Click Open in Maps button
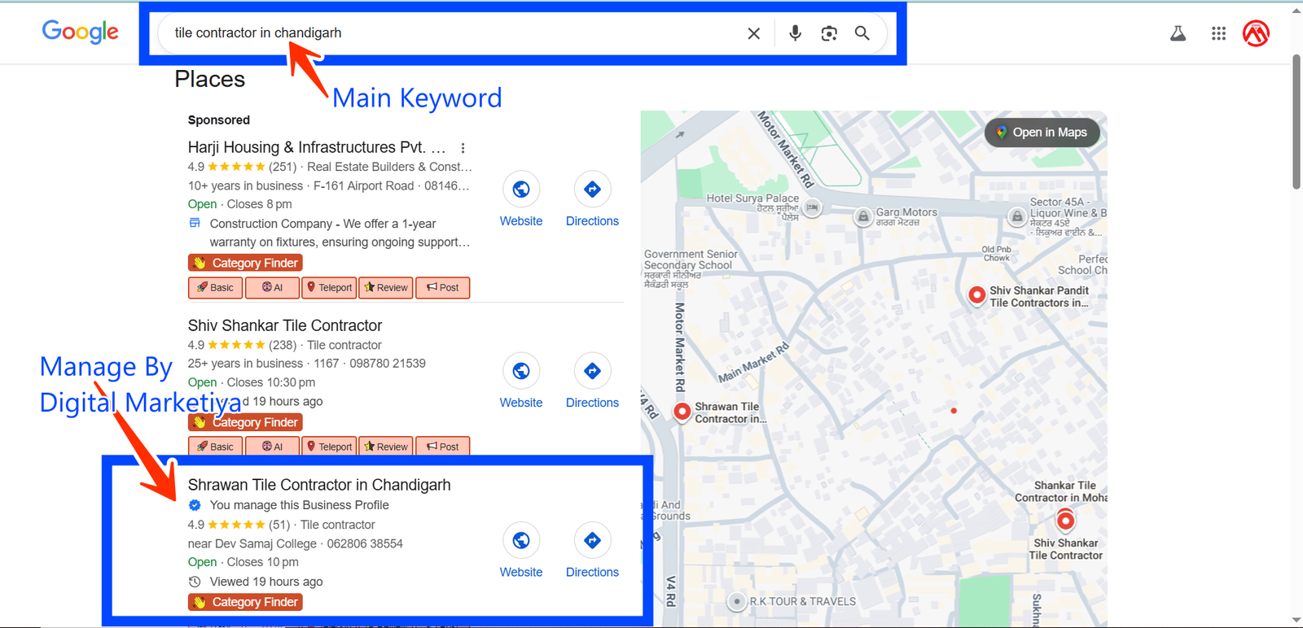1303x628 pixels. click(x=1042, y=133)
